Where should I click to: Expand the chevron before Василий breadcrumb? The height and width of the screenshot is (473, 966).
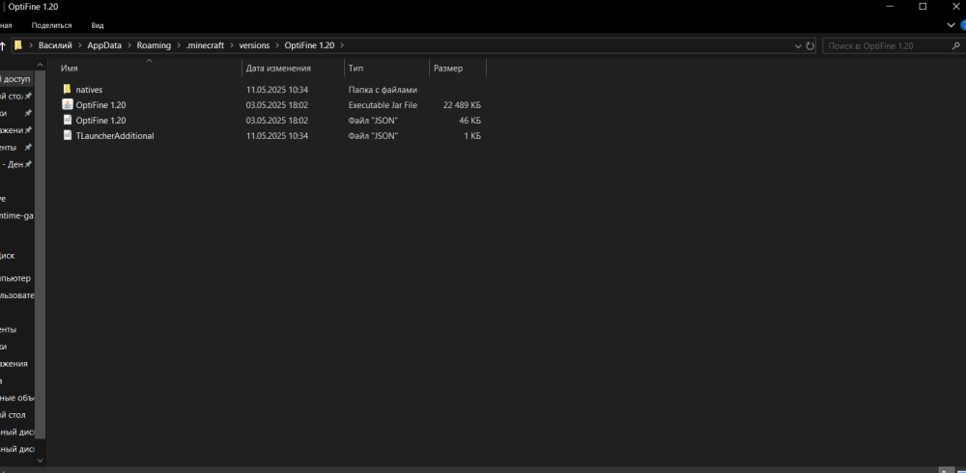31,45
